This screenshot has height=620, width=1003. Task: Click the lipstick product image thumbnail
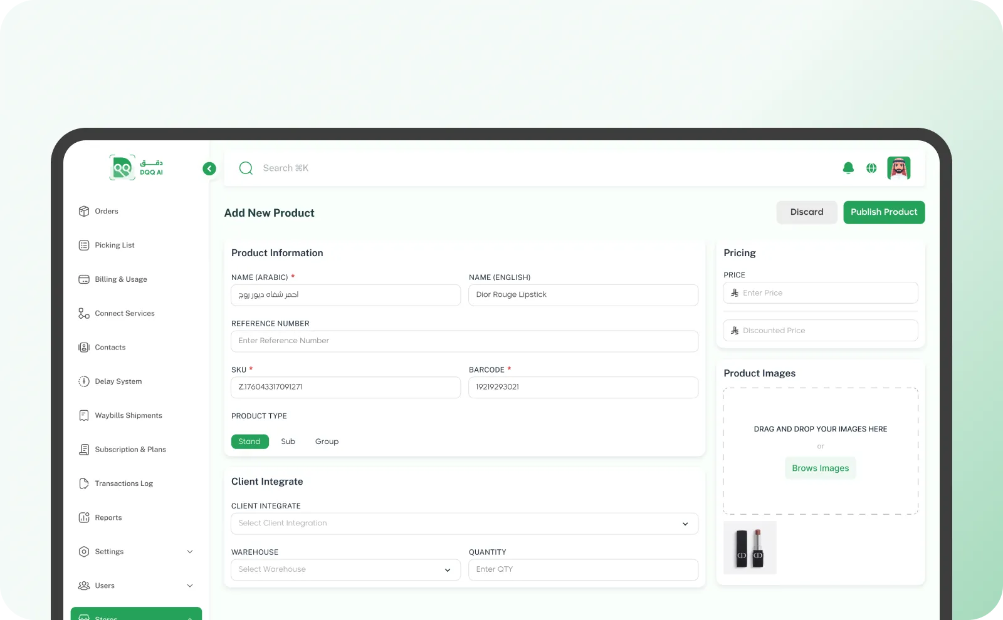[x=750, y=547]
